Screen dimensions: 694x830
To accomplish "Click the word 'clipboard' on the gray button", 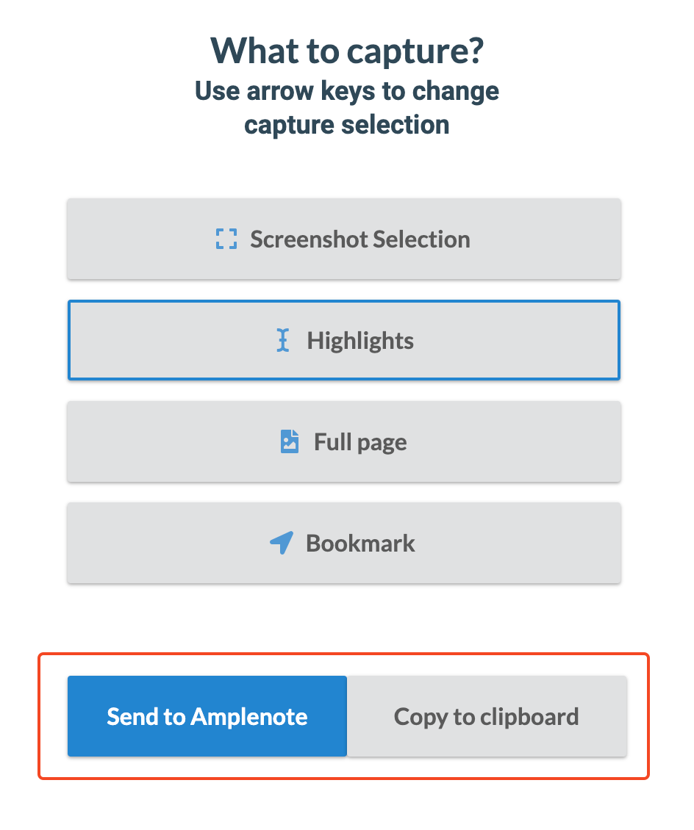I will (x=529, y=717).
